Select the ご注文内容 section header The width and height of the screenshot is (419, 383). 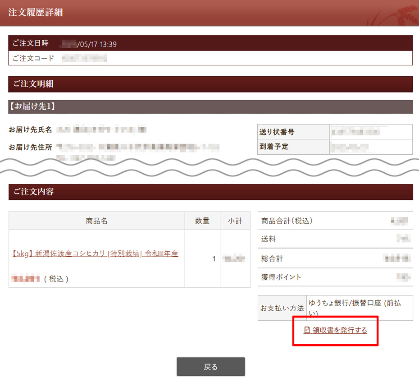pyautogui.click(x=31, y=192)
